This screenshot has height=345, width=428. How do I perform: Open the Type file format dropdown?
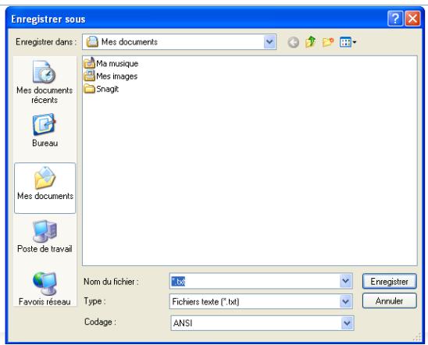[x=345, y=301]
